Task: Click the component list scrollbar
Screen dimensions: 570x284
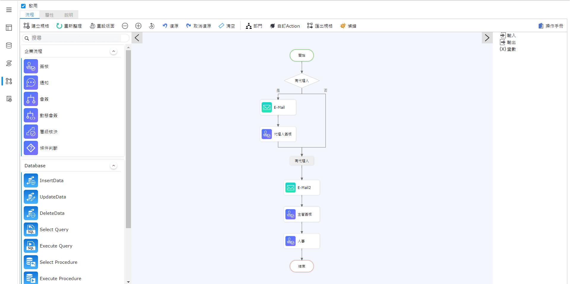Action: [x=128, y=139]
